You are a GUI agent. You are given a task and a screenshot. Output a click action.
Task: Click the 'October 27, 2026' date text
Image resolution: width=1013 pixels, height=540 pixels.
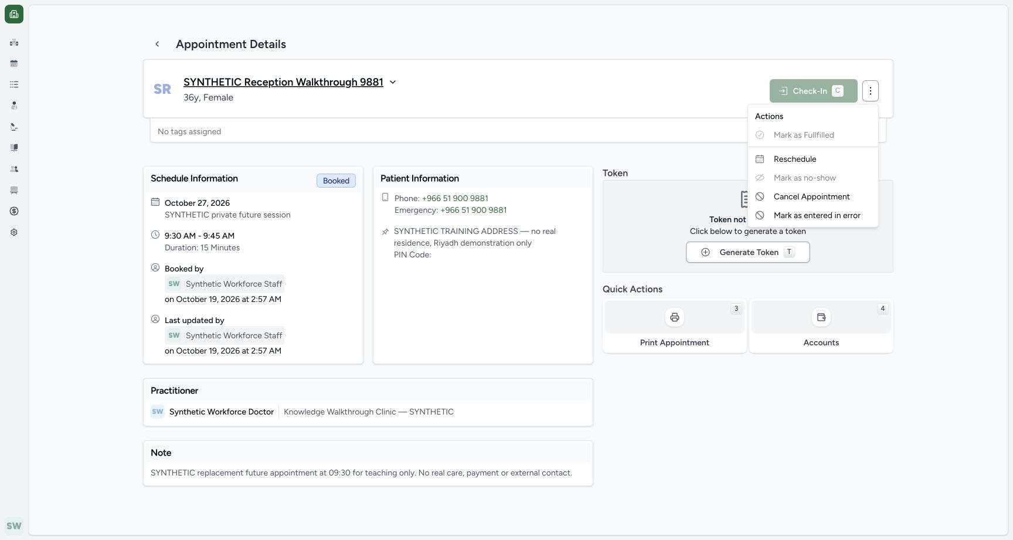coord(197,203)
